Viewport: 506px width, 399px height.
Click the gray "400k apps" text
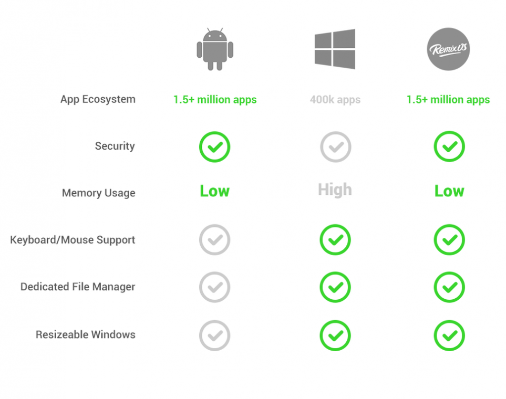point(335,100)
